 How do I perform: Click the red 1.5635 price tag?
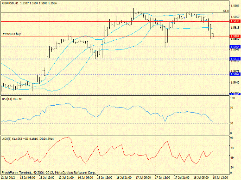click(235, 21)
